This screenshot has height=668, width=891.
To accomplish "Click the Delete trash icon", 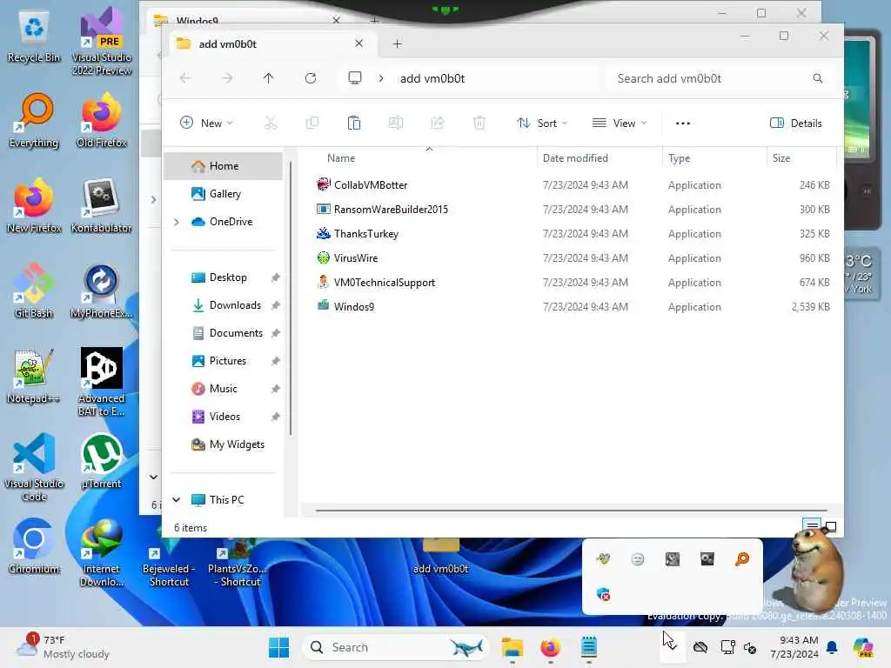I will click(x=479, y=123).
